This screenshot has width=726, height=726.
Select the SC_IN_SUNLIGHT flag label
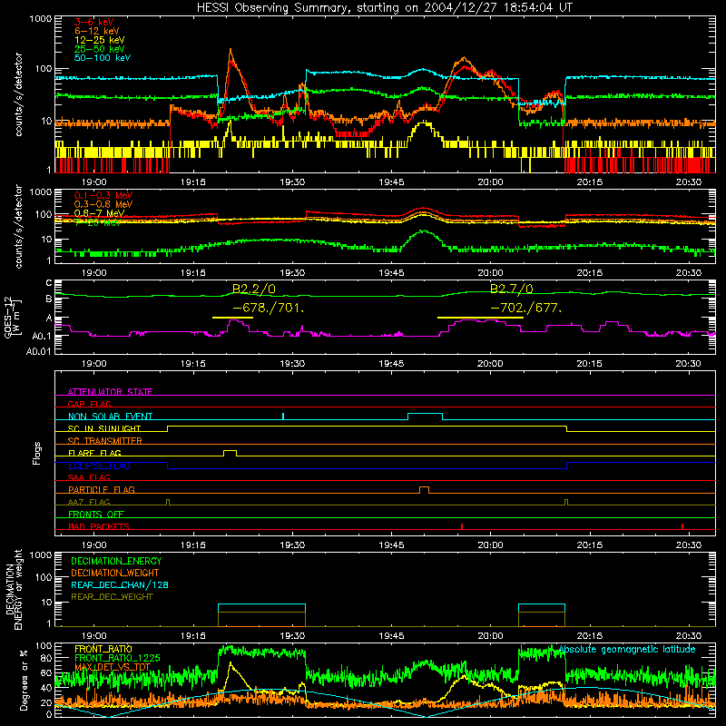pyautogui.click(x=104, y=428)
